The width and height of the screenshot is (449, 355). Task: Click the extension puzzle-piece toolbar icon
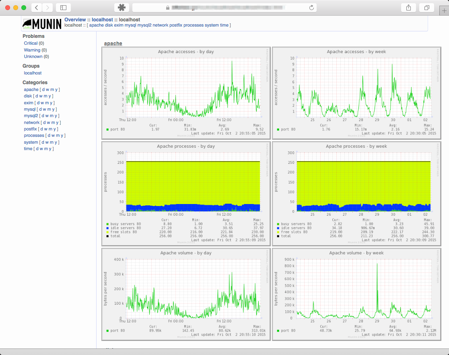(122, 8)
